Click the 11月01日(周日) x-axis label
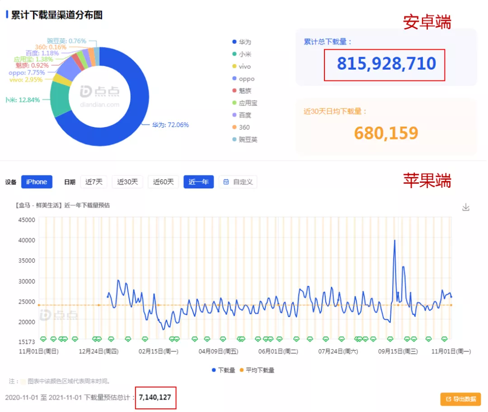488x412 pixels. pos(38,351)
